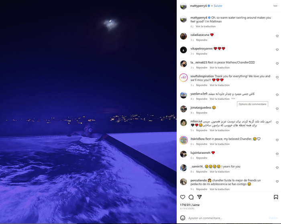Save the post with the bookmark icon

point(276,197)
